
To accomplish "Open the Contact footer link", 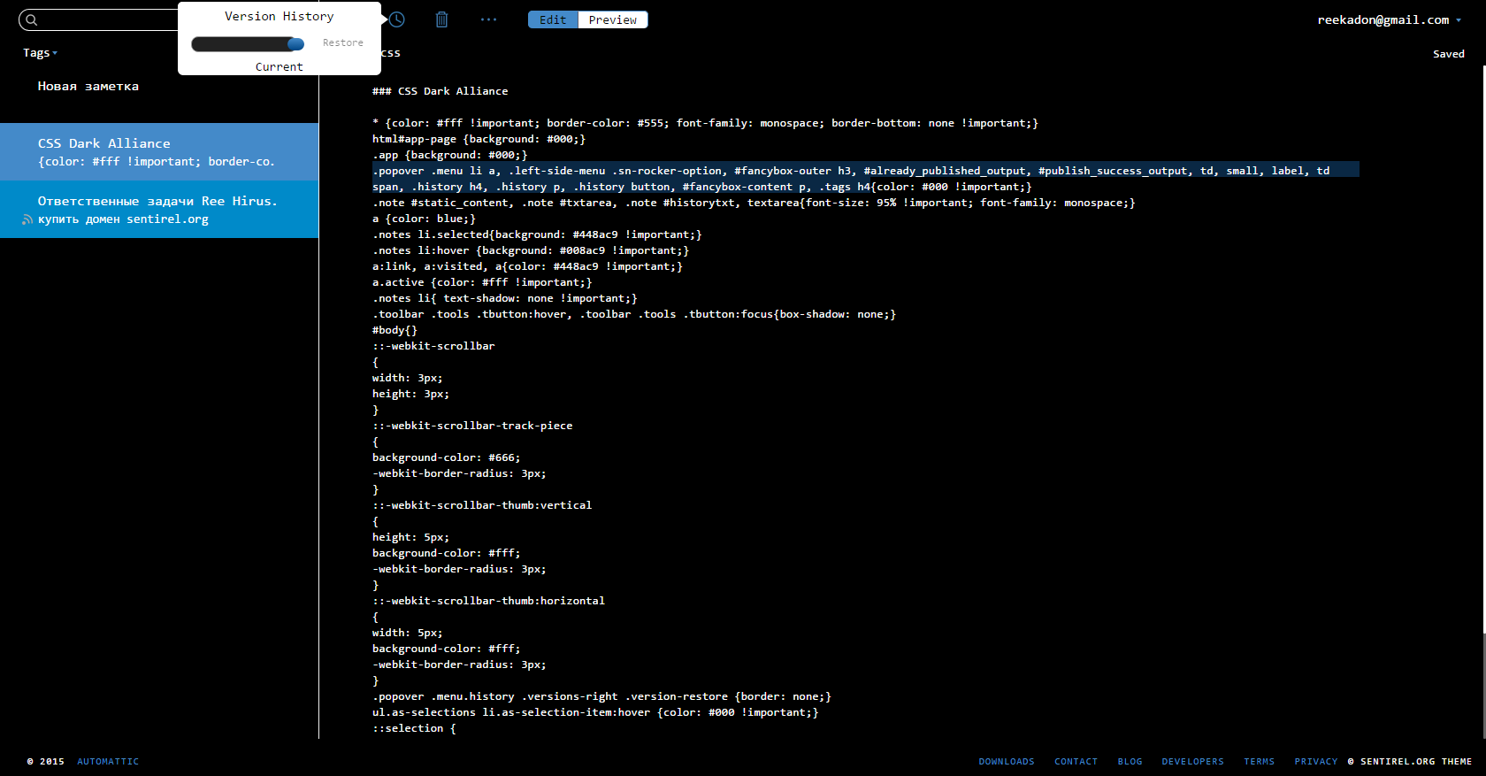I will click(1076, 761).
